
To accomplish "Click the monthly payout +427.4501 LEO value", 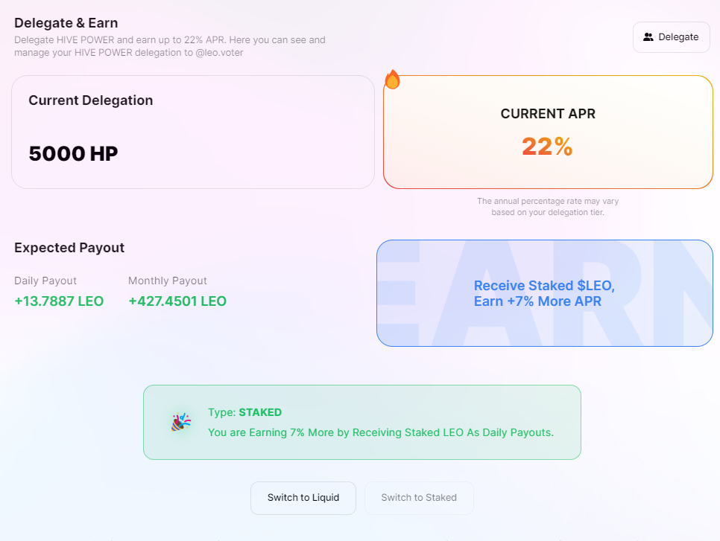I will click(177, 301).
